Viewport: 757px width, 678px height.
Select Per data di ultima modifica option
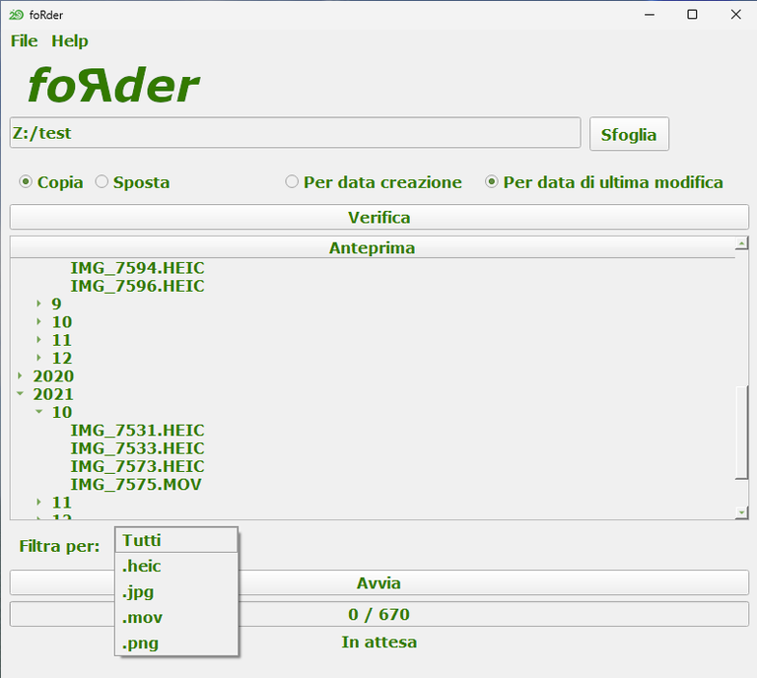click(492, 182)
